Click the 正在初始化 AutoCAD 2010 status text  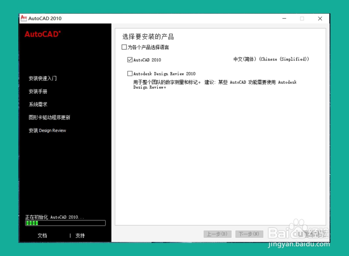(54, 217)
